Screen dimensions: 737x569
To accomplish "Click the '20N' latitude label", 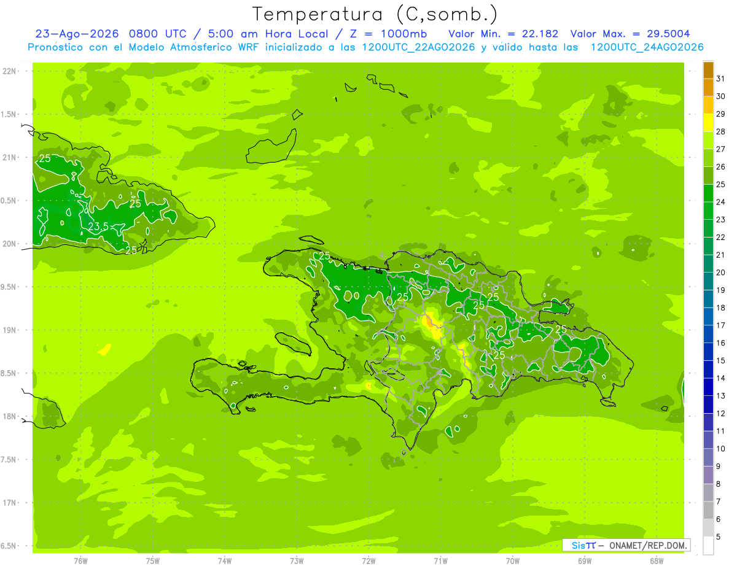I will click(x=9, y=244).
